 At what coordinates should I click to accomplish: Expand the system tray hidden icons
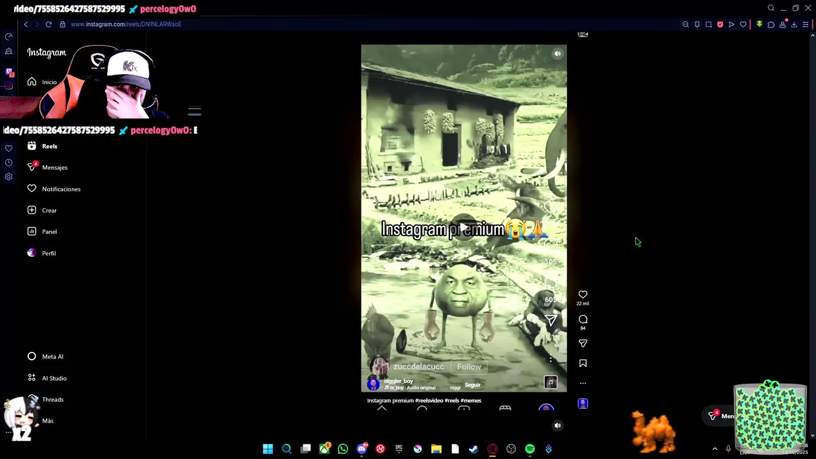click(714, 449)
